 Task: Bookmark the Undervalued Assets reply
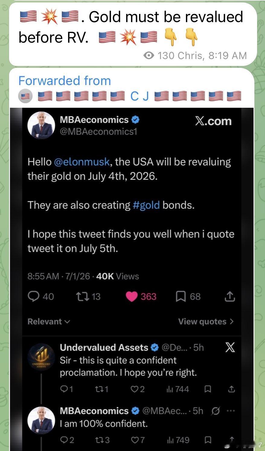(x=208, y=389)
